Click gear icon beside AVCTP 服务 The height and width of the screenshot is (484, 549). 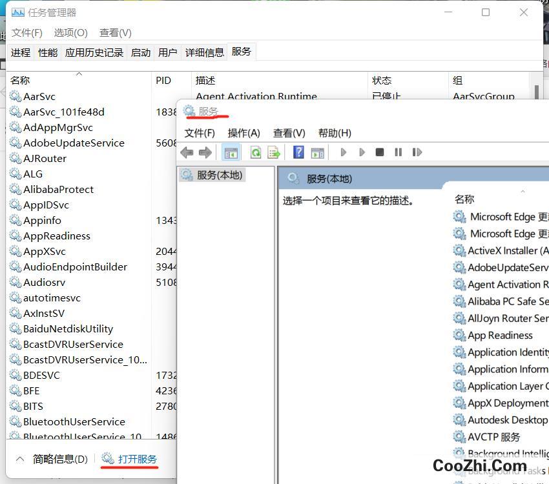[459, 436]
